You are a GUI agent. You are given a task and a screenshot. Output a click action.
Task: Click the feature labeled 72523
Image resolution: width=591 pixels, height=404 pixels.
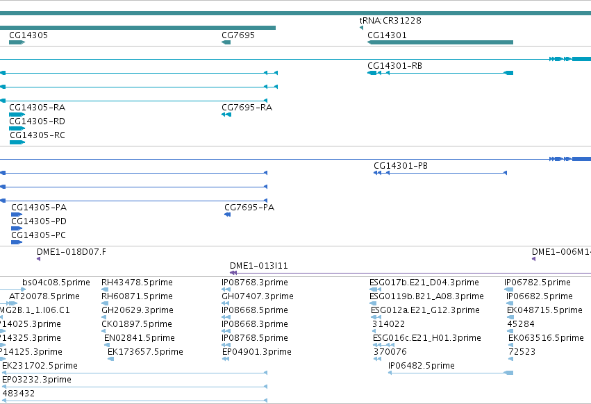pyautogui.click(x=522, y=352)
